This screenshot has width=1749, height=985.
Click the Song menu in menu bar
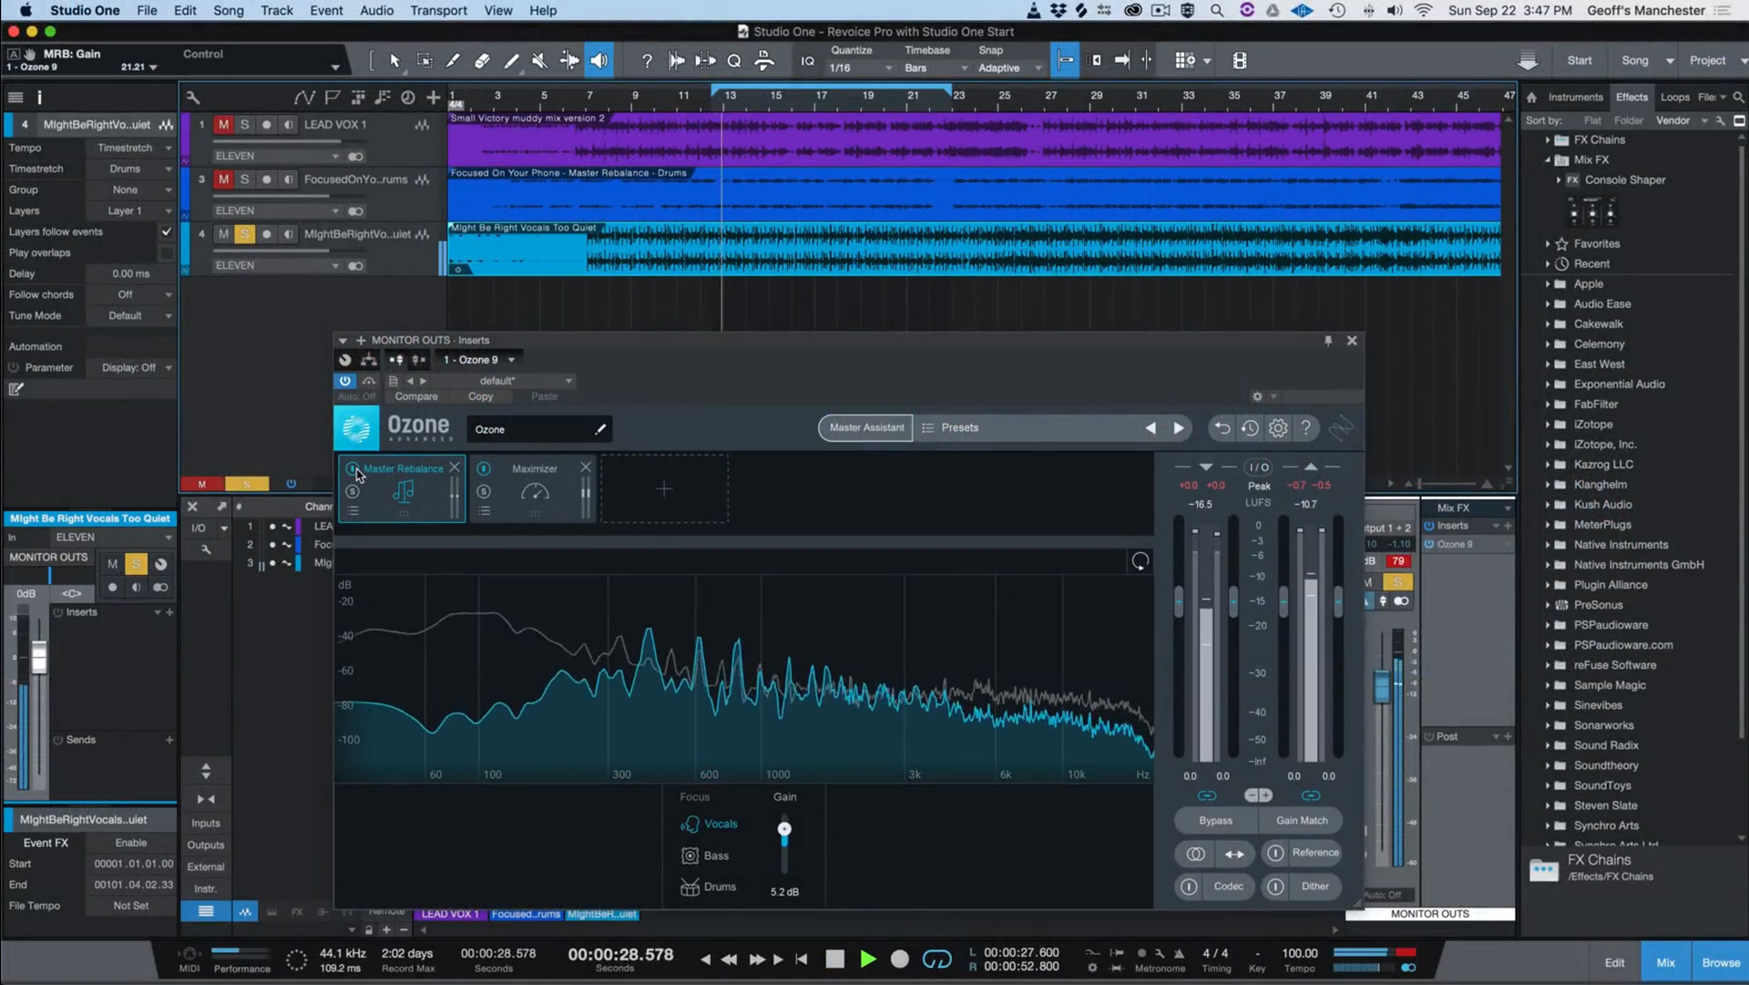(x=229, y=10)
